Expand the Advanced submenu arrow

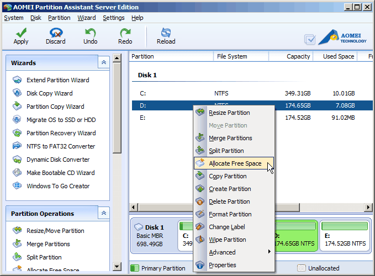point(270,252)
